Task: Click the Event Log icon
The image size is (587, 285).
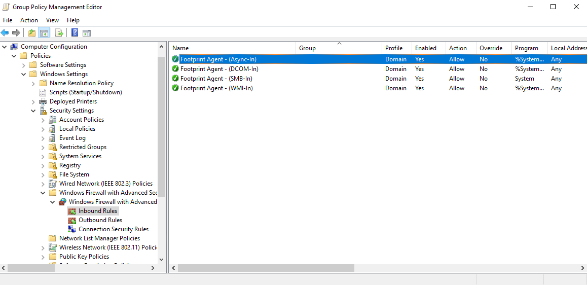Action: point(53,138)
